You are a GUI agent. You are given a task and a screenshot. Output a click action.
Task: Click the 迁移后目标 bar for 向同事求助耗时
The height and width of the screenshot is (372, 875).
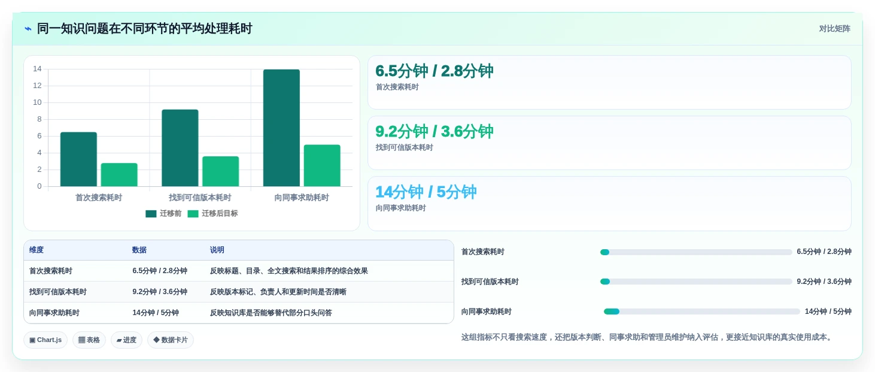pyautogui.click(x=322, y=166)
